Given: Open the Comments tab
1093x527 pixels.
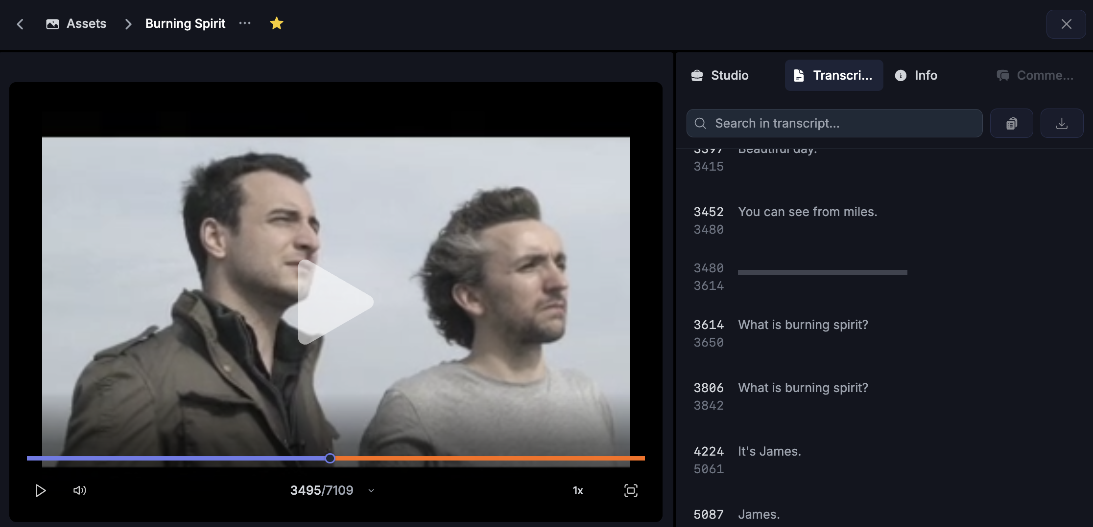Looking at the screenshot, I should click(1035, 75).
